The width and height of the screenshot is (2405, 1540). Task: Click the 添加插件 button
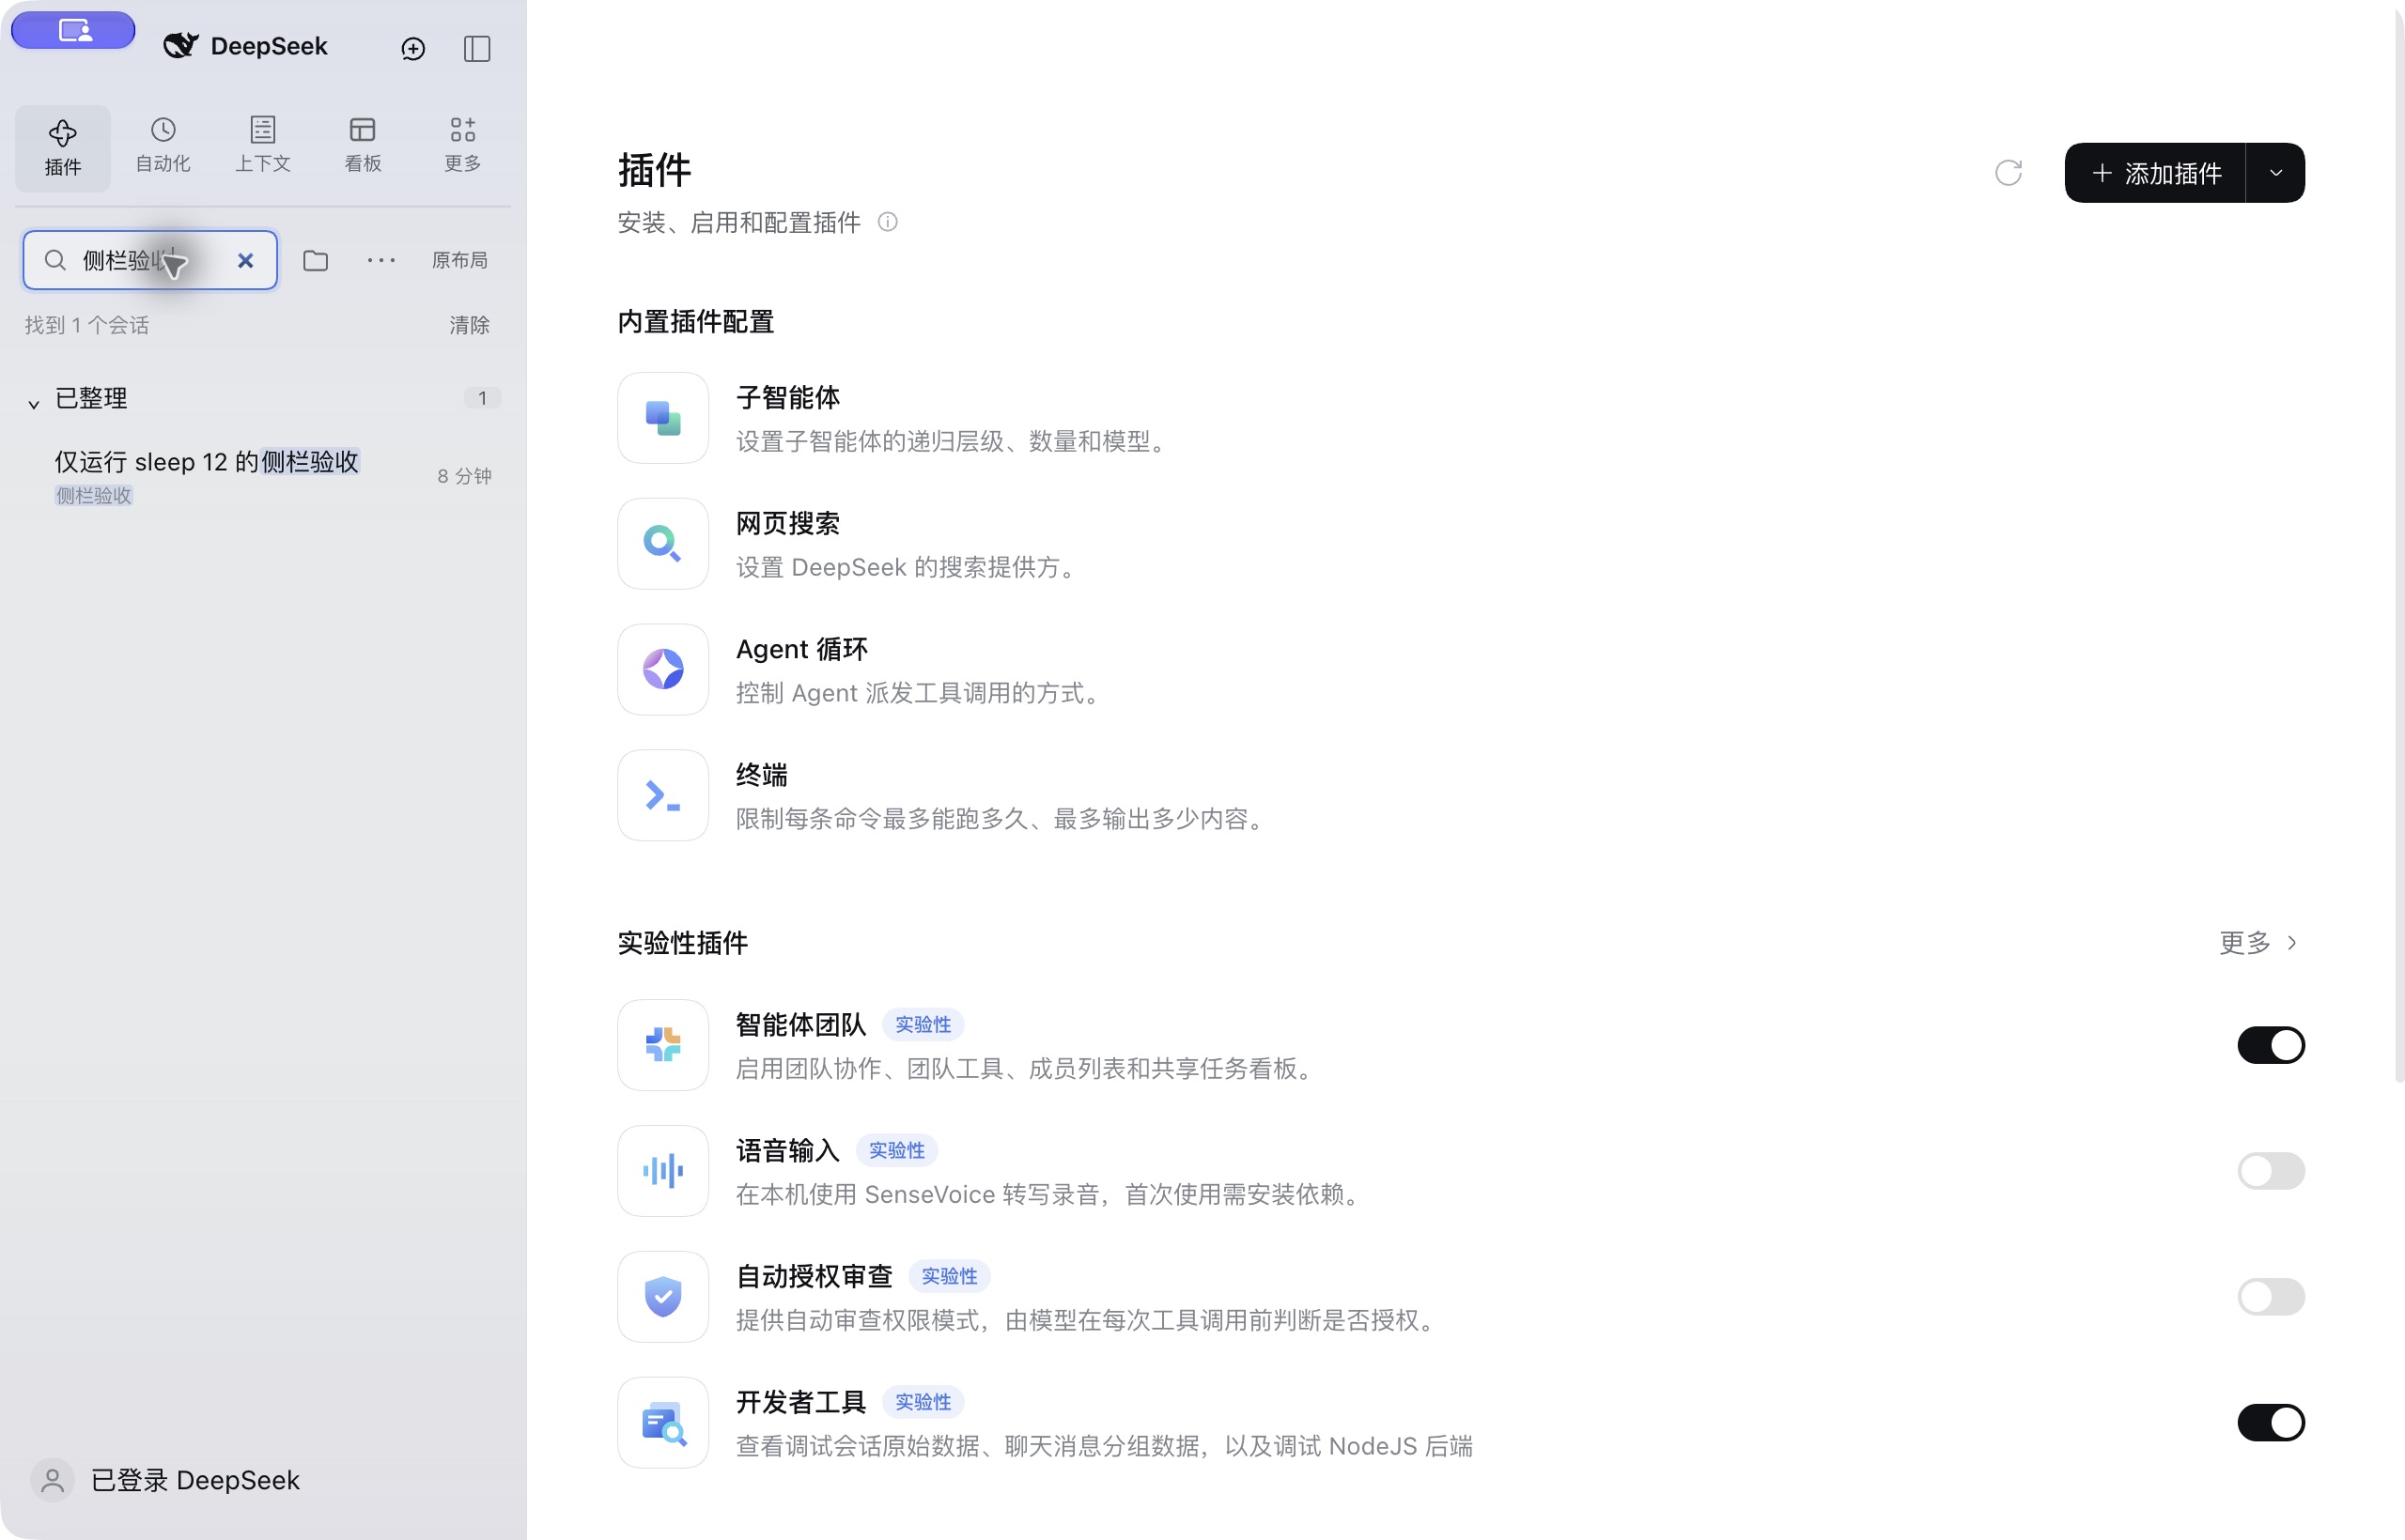[2156, 173]
